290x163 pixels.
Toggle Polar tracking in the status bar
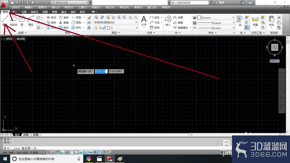pyautogui.click(x=67, y=152)
